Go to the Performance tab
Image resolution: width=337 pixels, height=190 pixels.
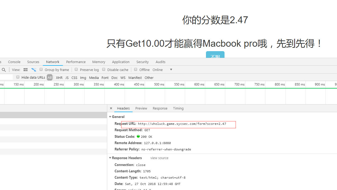(76, 62)
